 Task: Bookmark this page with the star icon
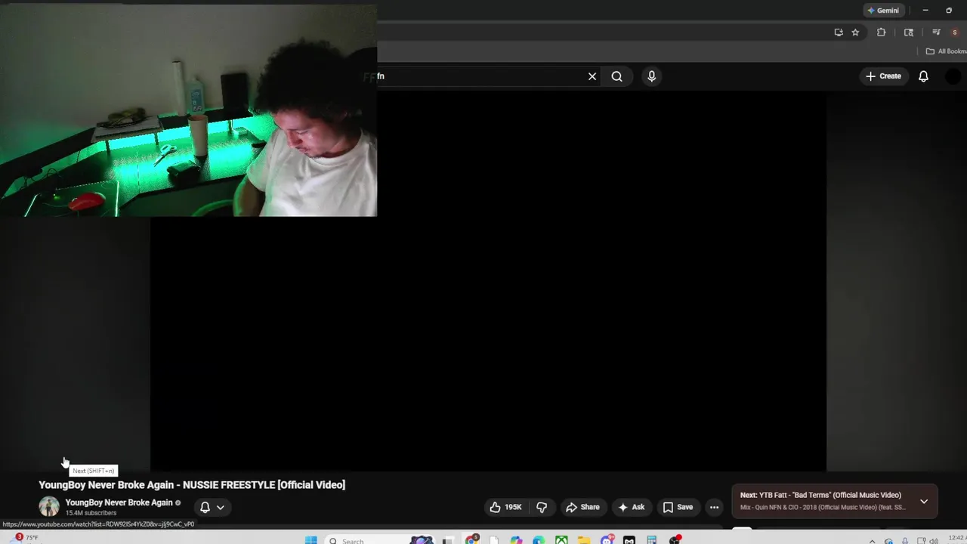click(x=855, y=32)
